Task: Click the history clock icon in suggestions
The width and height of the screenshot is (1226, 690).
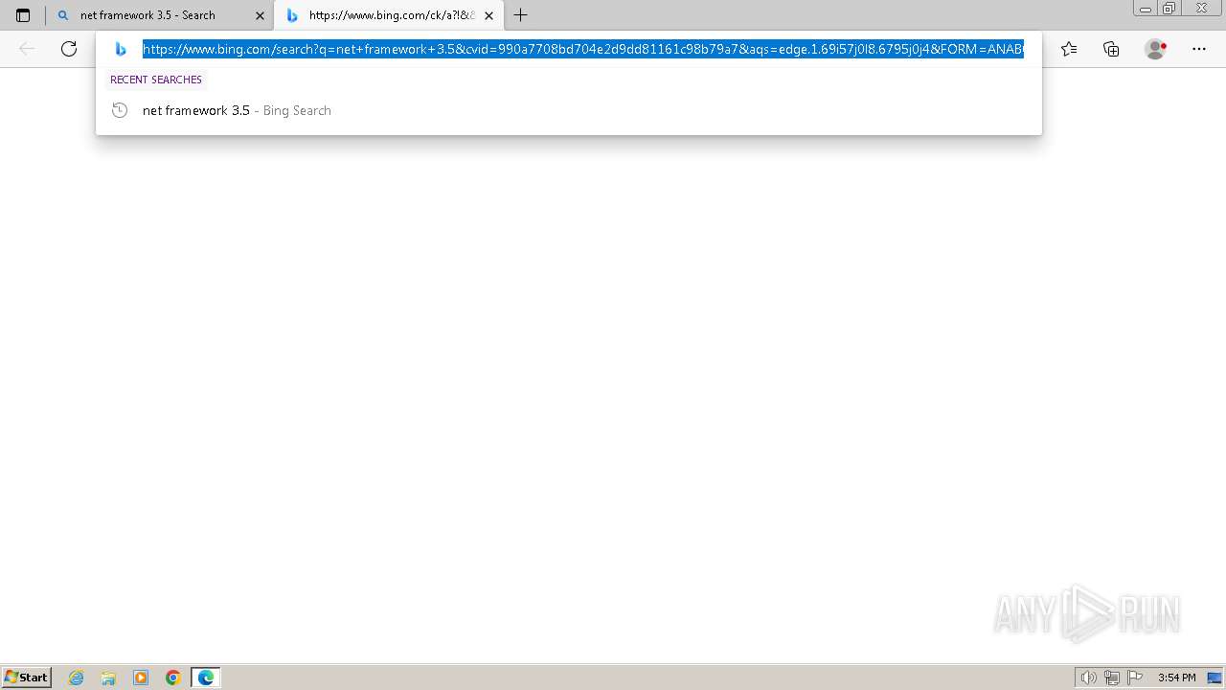Action: point(120,110)
